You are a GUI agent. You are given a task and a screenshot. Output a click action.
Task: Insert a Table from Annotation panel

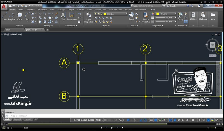79,22
